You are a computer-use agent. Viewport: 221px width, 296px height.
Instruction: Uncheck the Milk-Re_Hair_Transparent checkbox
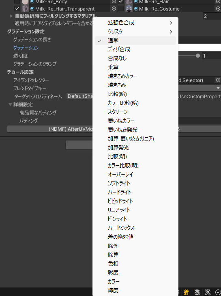[x=17, y=9]
